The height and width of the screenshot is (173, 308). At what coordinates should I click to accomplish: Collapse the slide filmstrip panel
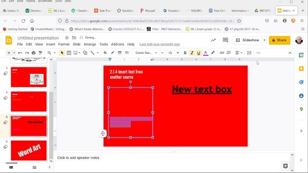pos(50,167)
